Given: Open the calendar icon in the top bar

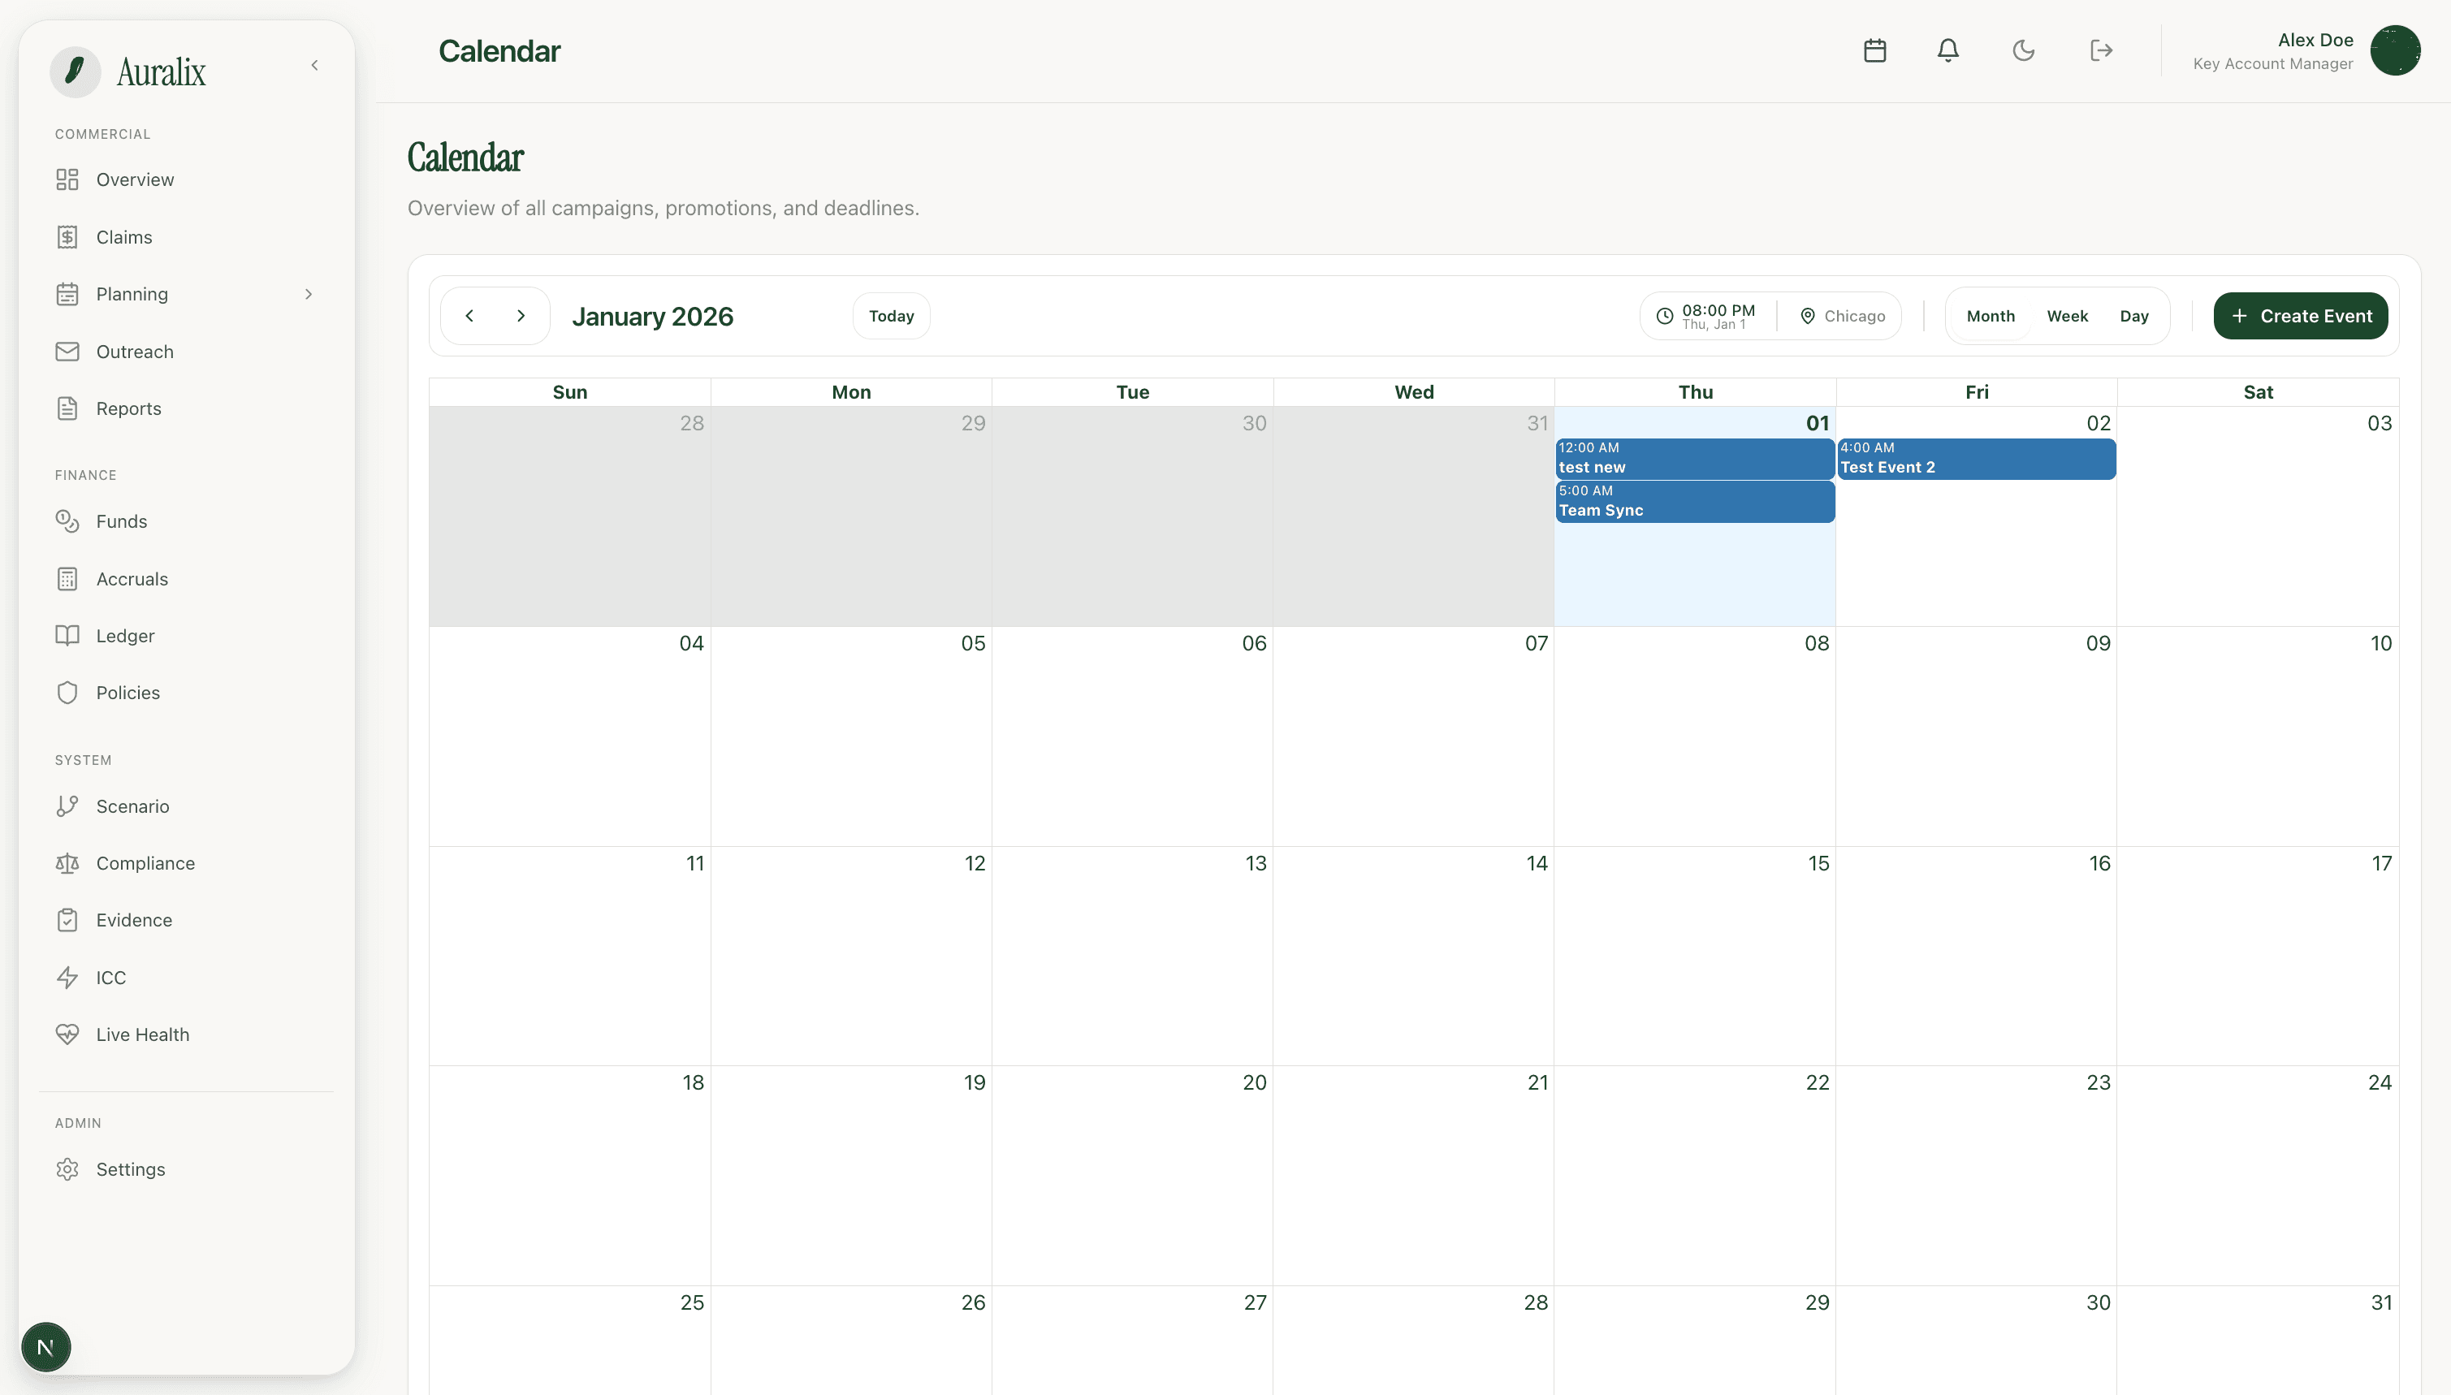Looking at the screenshot, I should (x=1874, y=50).
